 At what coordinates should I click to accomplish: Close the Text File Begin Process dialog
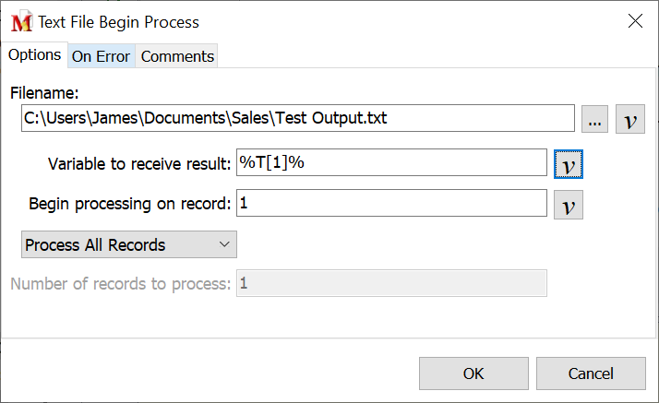(x=635, y=21)
